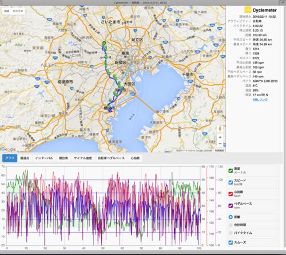Click the さいたま市 label on the map
The width and height of the screenshot is (286, 255).
click(110, 22)
